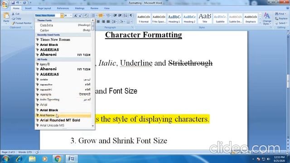Click the font list scroll-up arrow
The width and height of the screenshot is (290, 163).
point(93,20)
